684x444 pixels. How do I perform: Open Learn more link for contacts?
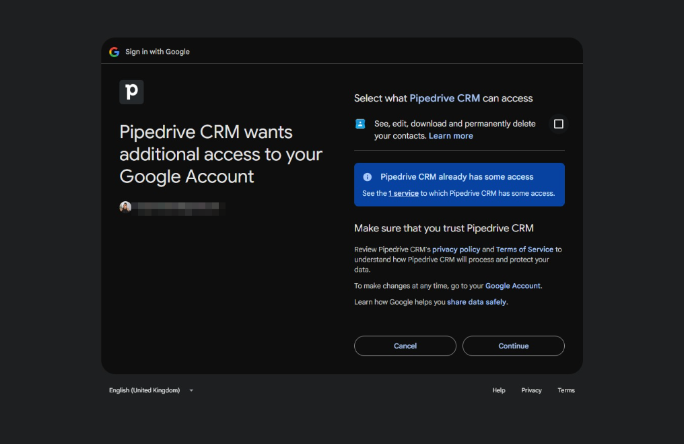[450, 136]
